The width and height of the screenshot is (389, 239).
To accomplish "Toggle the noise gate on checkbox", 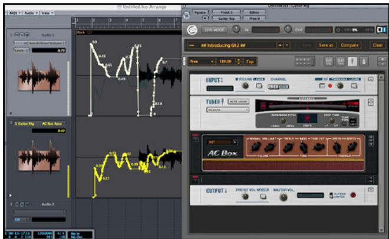I will pyautogui.click(x=322, y=86).
